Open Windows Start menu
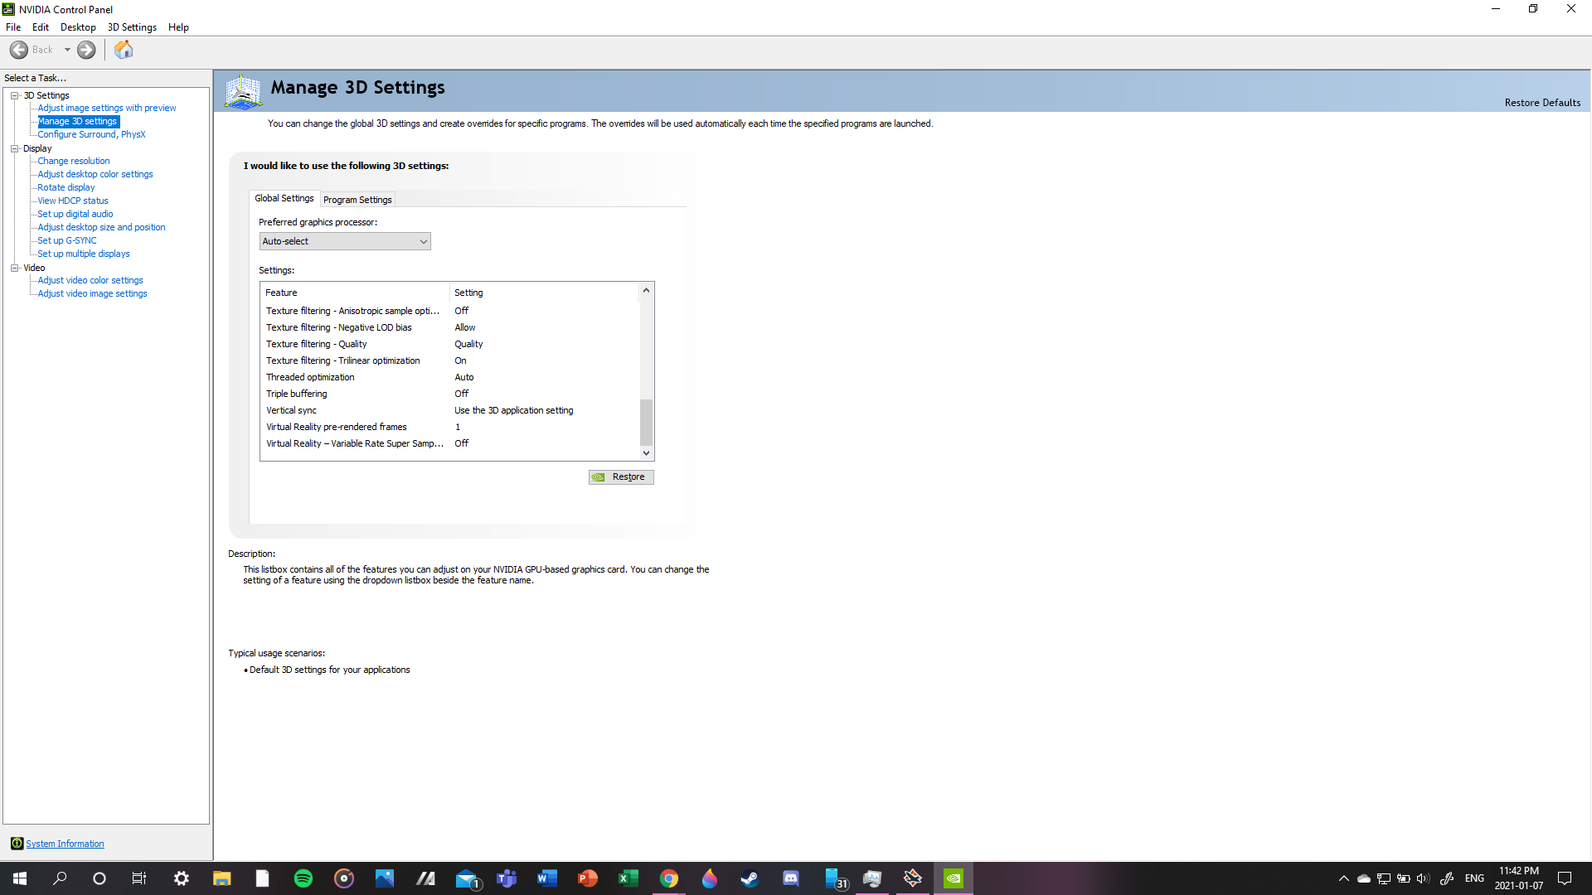The image size is (1592, 895). (x=20, y=878)
